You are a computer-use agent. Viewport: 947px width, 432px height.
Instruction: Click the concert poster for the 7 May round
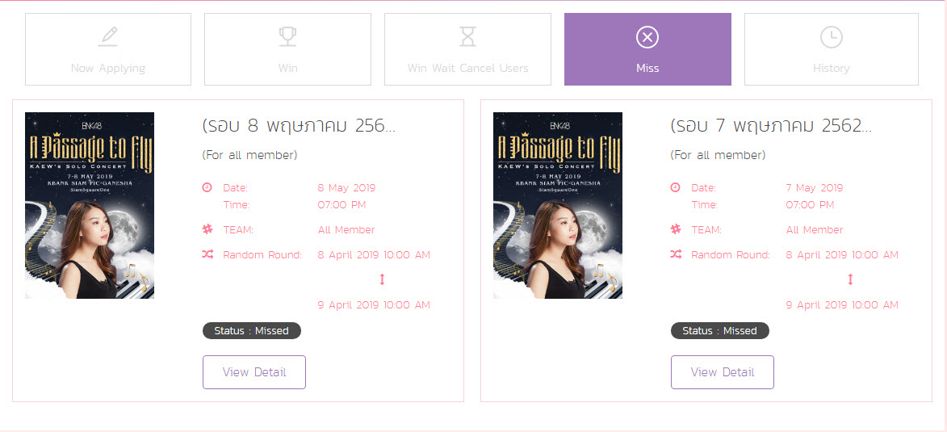coord(557,205)
